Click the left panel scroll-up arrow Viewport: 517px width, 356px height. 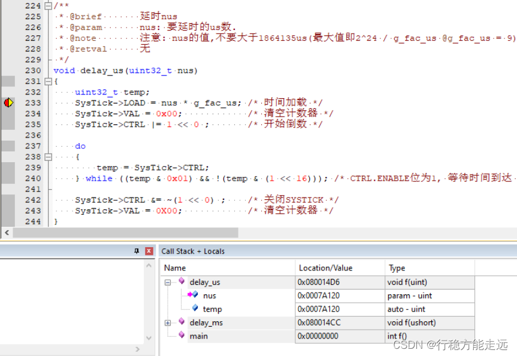149,266
